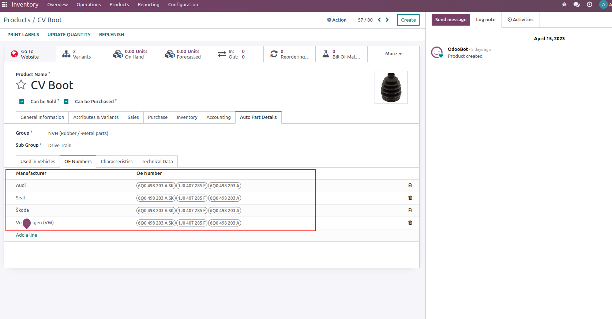Image resolution: width=612 pixels, height=319 pixels.
Task: Expand the More smart buttons dropdown
Action: (393, 54)
